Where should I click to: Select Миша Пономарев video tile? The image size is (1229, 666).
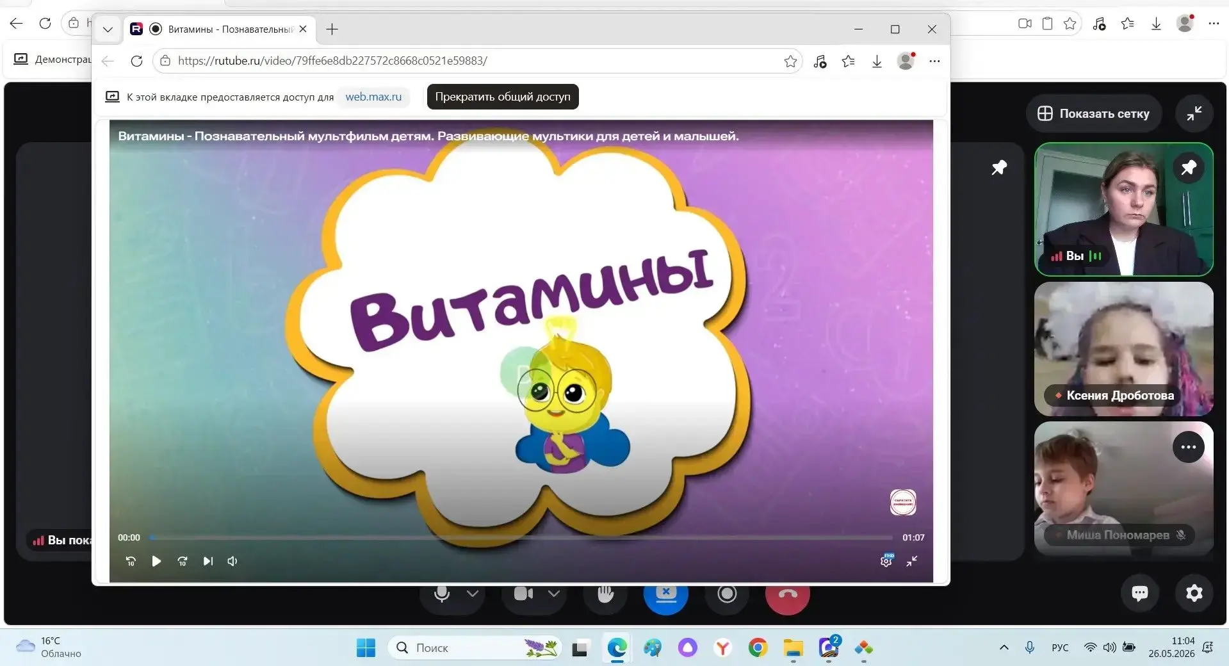point(1124,488)
